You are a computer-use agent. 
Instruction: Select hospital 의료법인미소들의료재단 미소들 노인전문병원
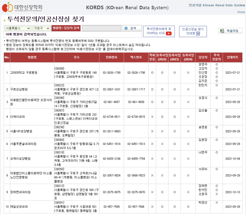31,175
